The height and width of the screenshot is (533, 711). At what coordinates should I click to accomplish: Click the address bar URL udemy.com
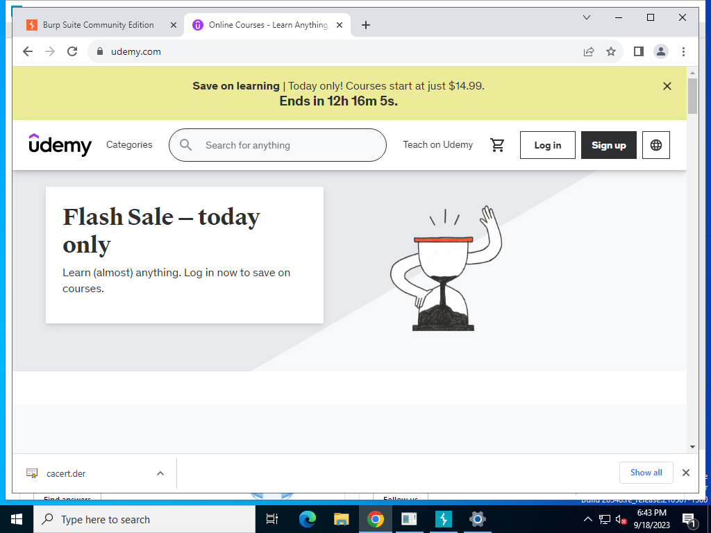pos(136,51)
